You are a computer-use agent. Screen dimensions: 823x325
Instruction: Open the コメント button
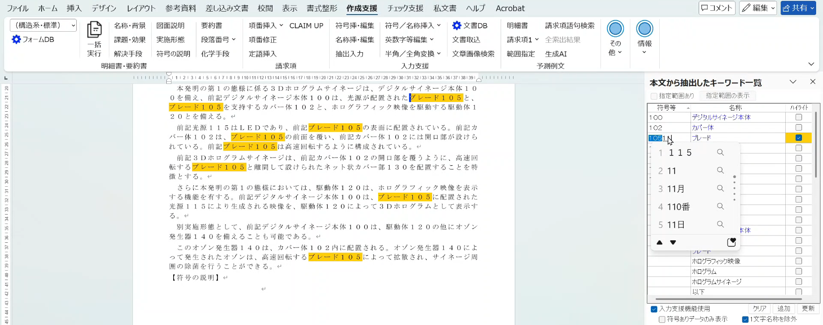pyautogui.click(x=717, y=8)
